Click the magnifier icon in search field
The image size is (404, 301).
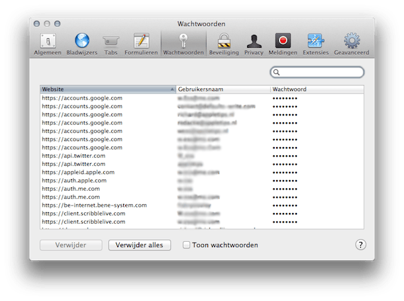click(276, 73)
